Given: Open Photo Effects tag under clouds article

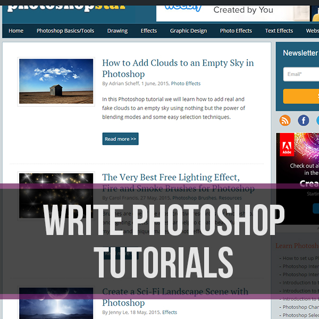Looking at the screenshot, I should tap(186, 83).
